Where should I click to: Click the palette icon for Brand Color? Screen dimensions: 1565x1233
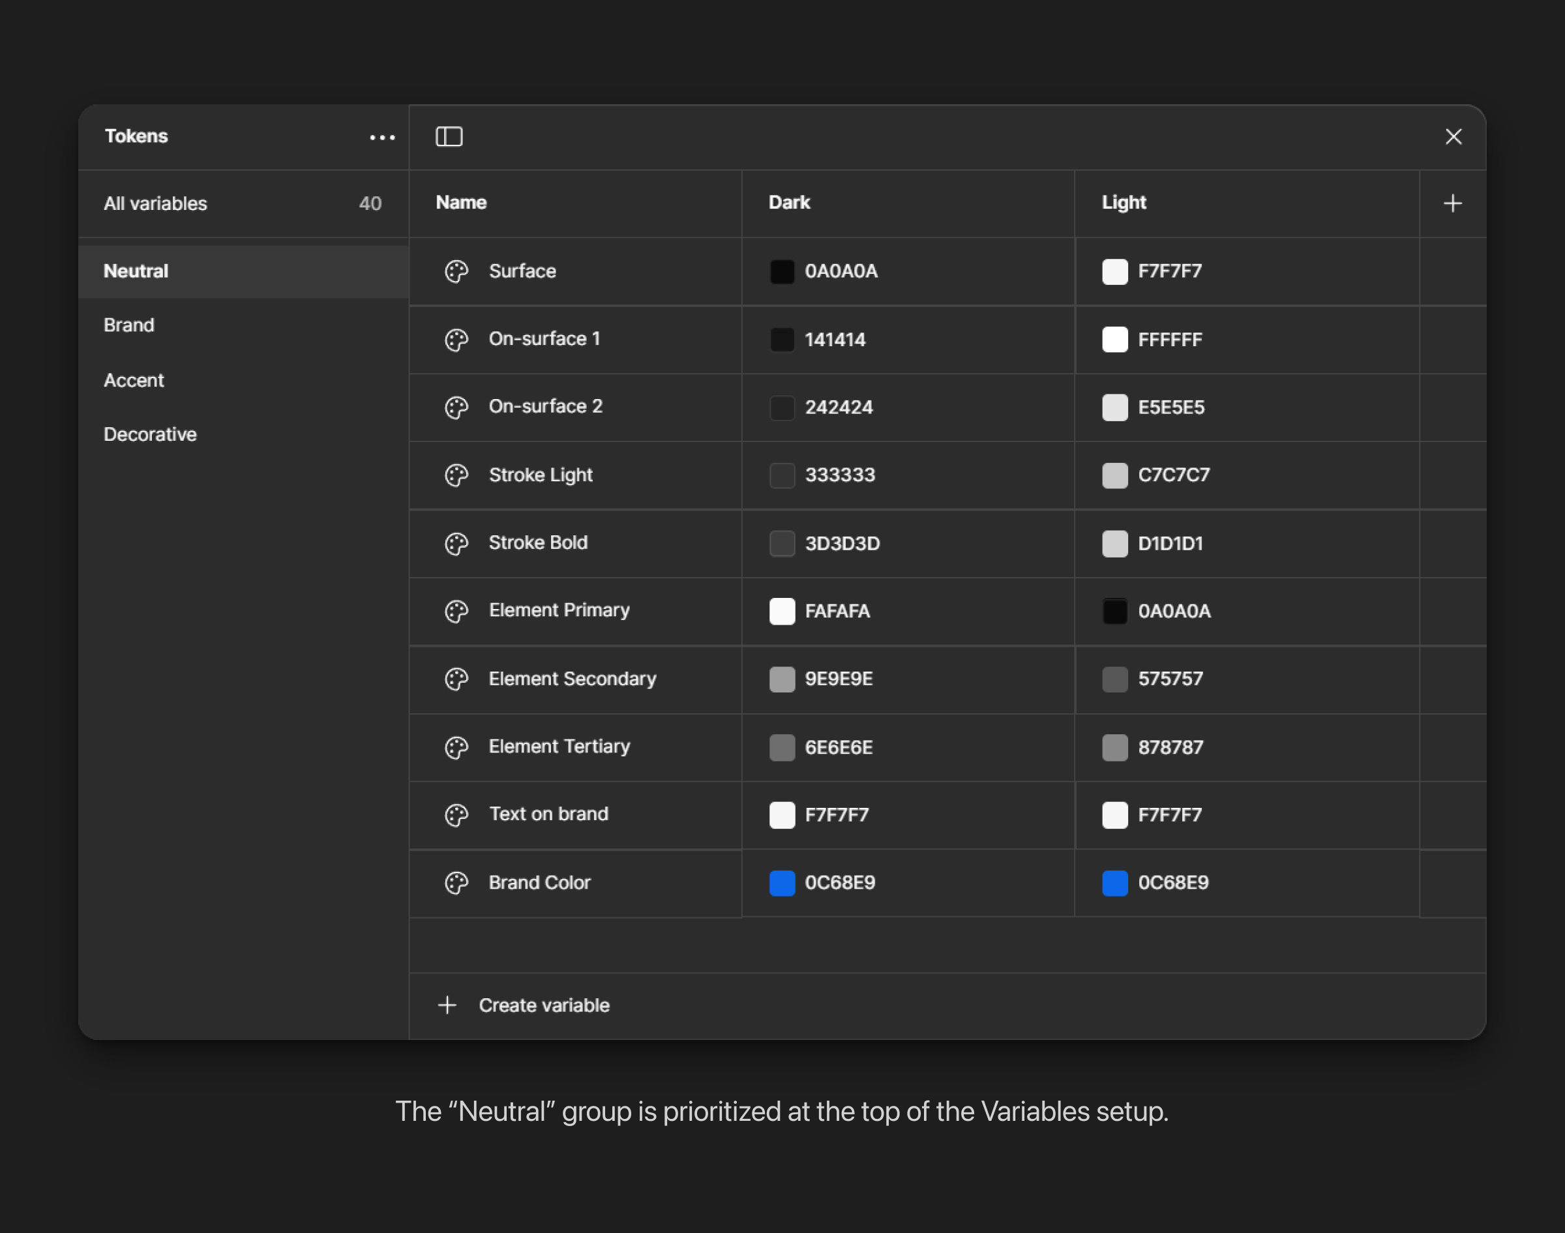pyautogui.click(x=456, y=882)
